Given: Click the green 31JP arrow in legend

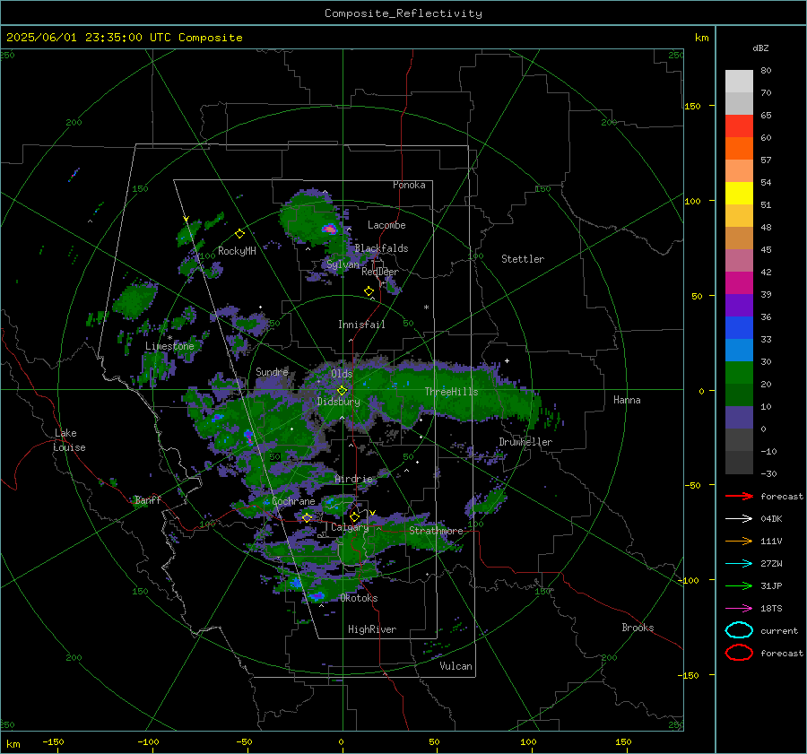Looking at the screenshot, I should coord(739,585).
